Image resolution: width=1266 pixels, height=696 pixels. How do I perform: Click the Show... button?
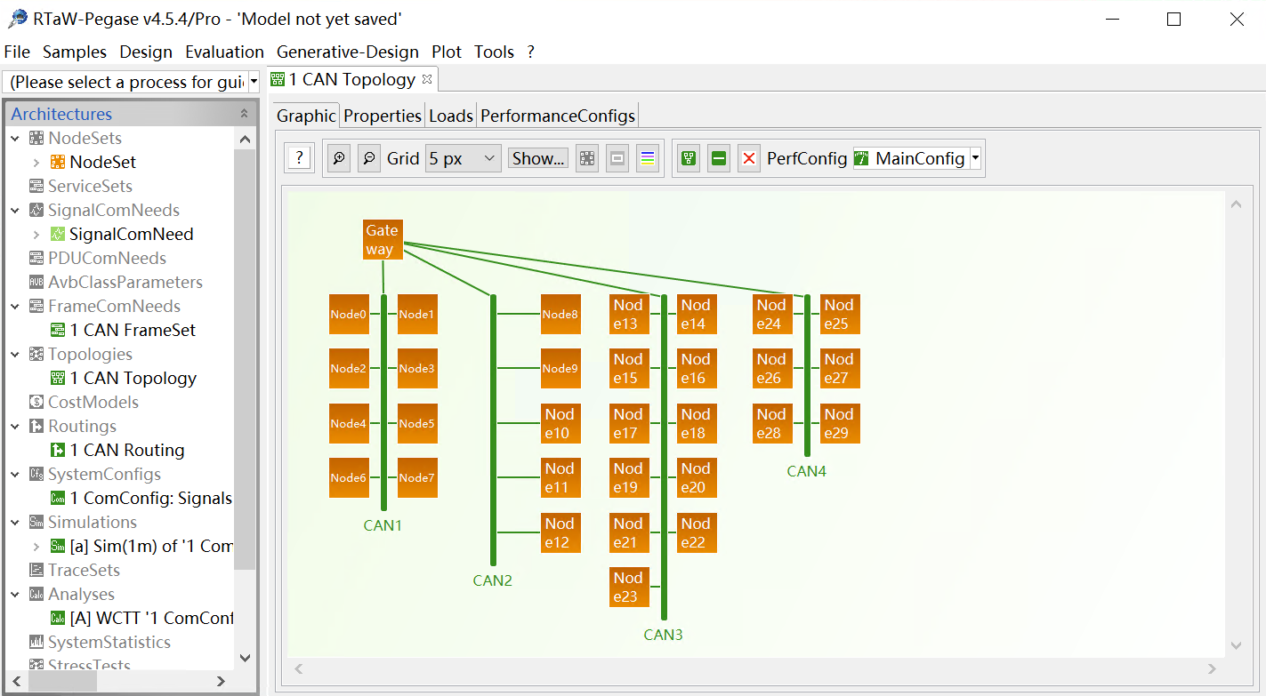pyautogui.click(x=538, y=159)
